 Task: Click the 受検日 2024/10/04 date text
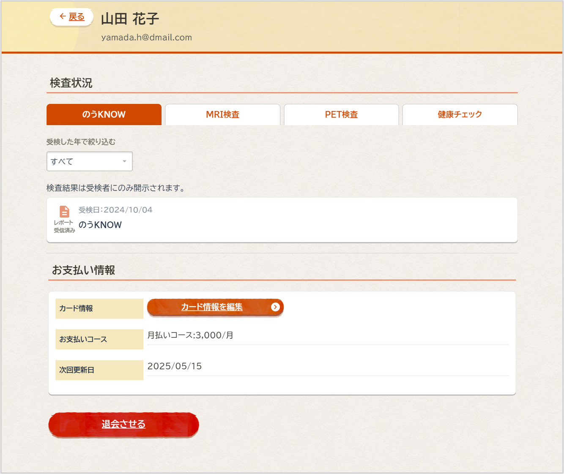click(115, 210)
